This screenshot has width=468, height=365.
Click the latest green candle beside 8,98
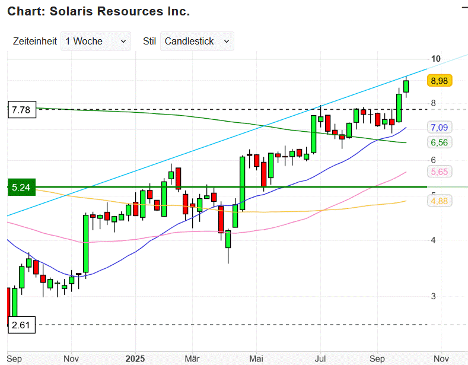point(406,86)
